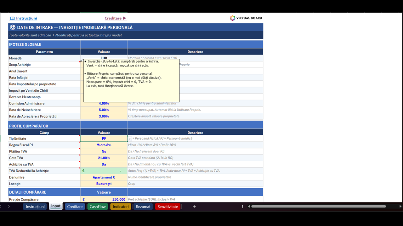Select the Micro 3% value cell
The height and width of the screenshot is (226, 403).
click(104, 145)
